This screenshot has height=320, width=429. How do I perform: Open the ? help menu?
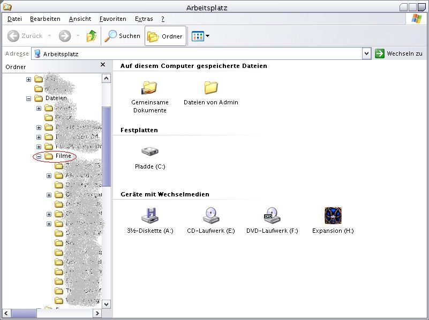pos(163,19)
